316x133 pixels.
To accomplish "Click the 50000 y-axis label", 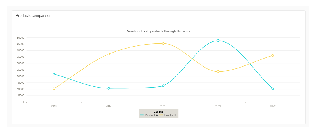I will pyautogui.click(x=20, y=38).
